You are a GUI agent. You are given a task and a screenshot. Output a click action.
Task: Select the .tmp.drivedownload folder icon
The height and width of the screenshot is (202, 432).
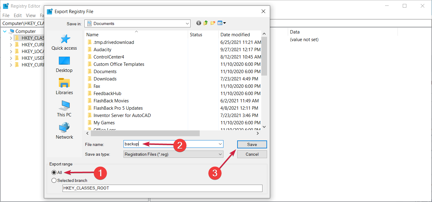(90, 42)
